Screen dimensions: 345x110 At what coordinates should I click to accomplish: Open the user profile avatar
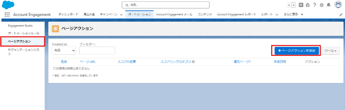click(338, 5)
